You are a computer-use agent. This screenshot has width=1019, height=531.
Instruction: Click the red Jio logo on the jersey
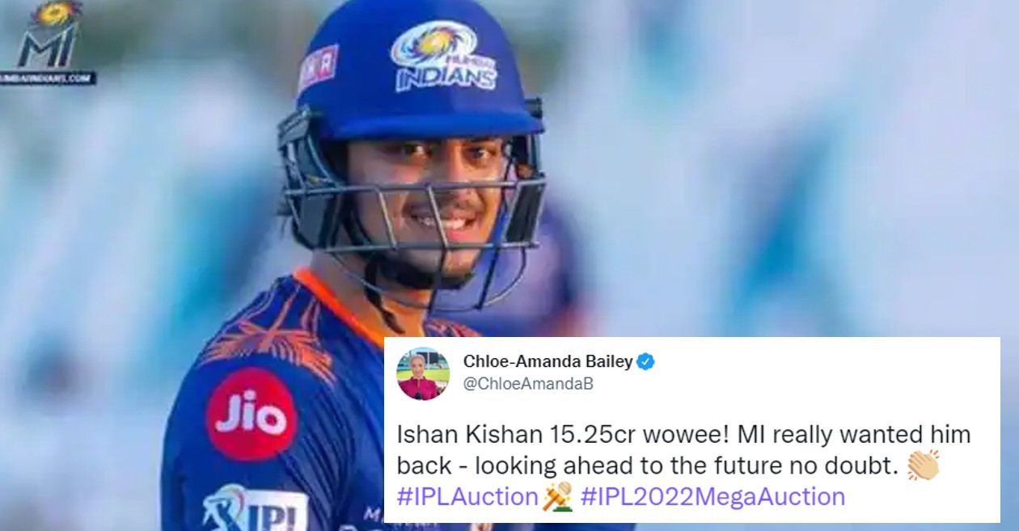click(252, 415)
